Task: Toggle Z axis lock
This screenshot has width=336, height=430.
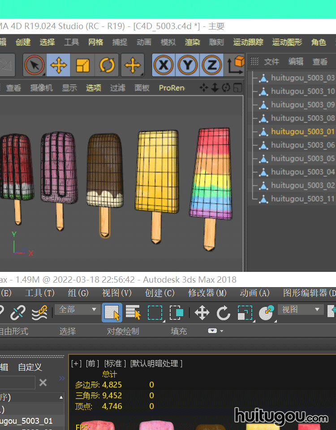Action: (x=212, y=65)
